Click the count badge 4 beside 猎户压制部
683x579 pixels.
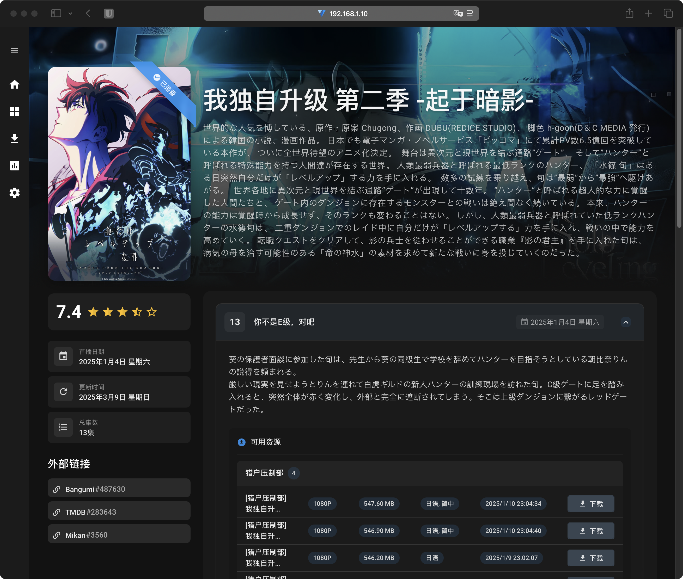[x=294, y=473]
